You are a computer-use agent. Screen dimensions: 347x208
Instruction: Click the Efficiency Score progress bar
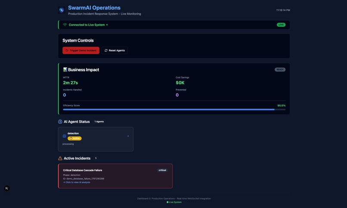pos(174,109)
